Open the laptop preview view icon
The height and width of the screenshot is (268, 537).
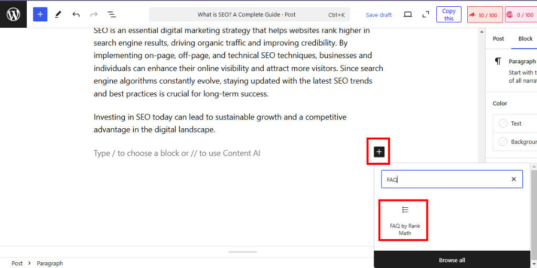(x=407, y=14)
